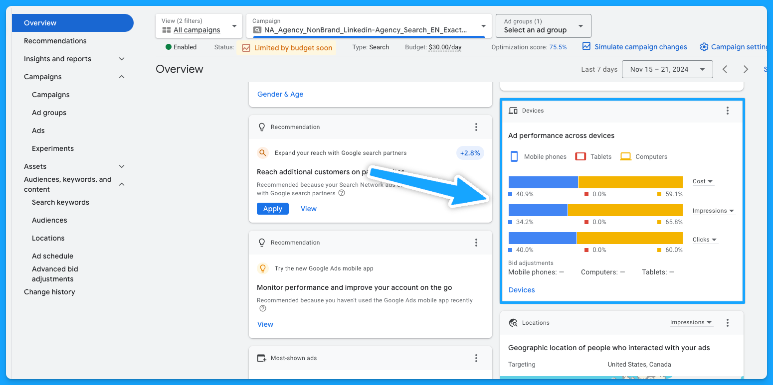Image resolution: width=773 pixels, height=385 pixels.
Task: Click the Apply recommendation button
Action: 273,209
